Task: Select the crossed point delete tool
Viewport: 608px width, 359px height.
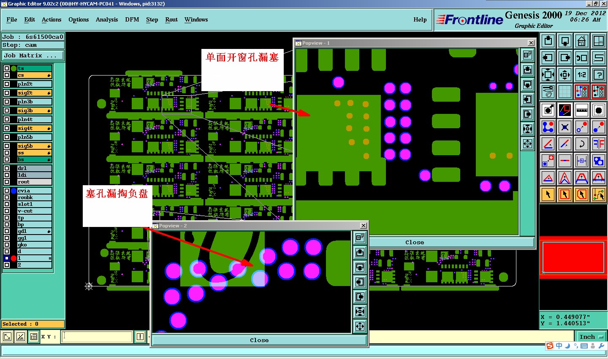Action: [x=565, y=127]
